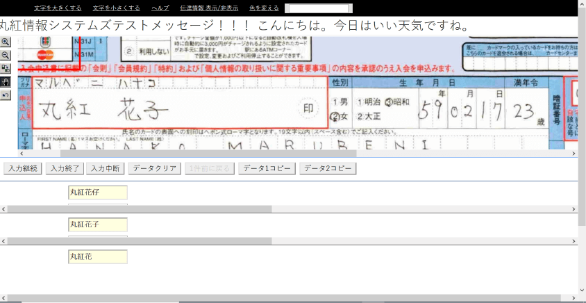Screen dimensions: 586x303
Task: Click the input field containing 丸紅花子
Action: click(97, 224)
